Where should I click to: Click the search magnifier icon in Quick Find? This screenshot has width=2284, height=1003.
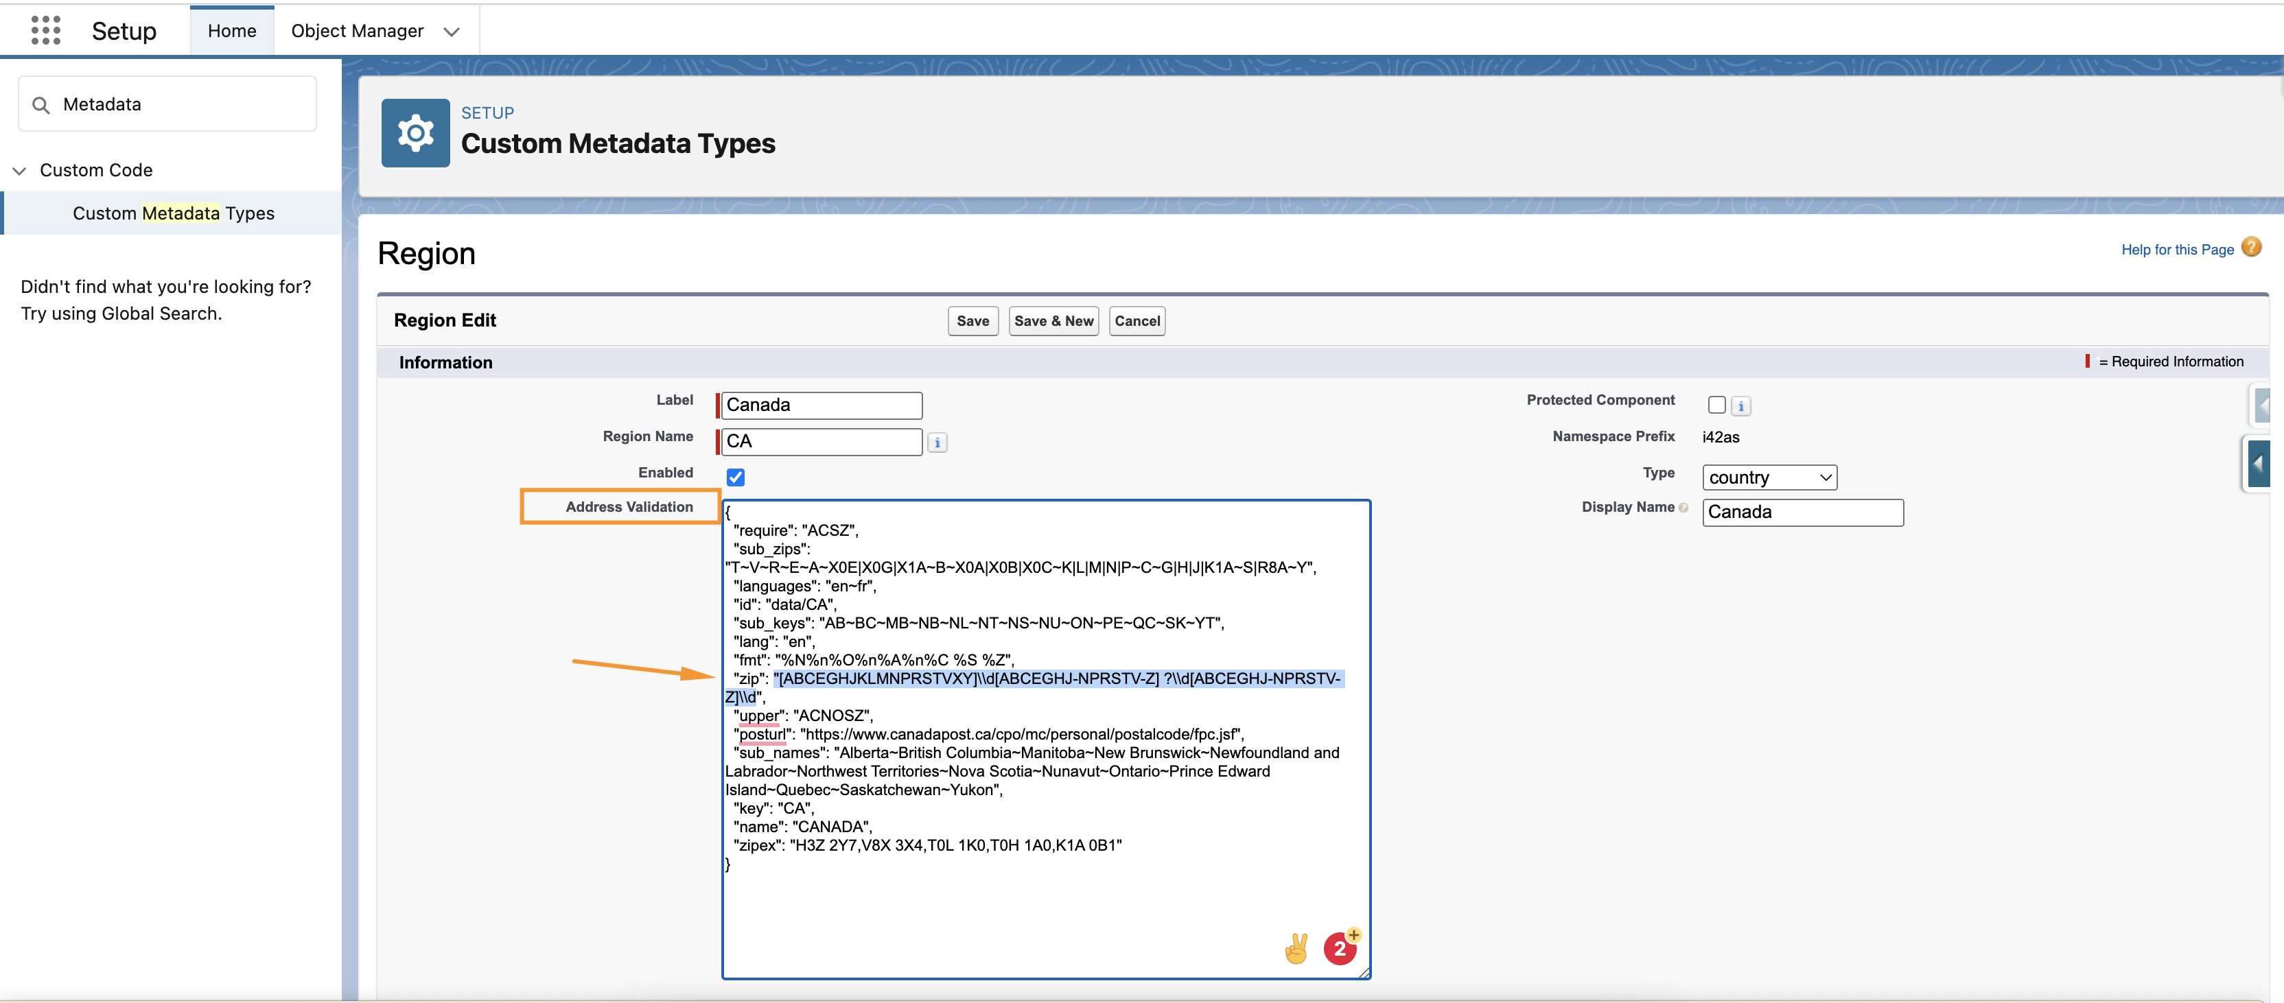(40, 104)
